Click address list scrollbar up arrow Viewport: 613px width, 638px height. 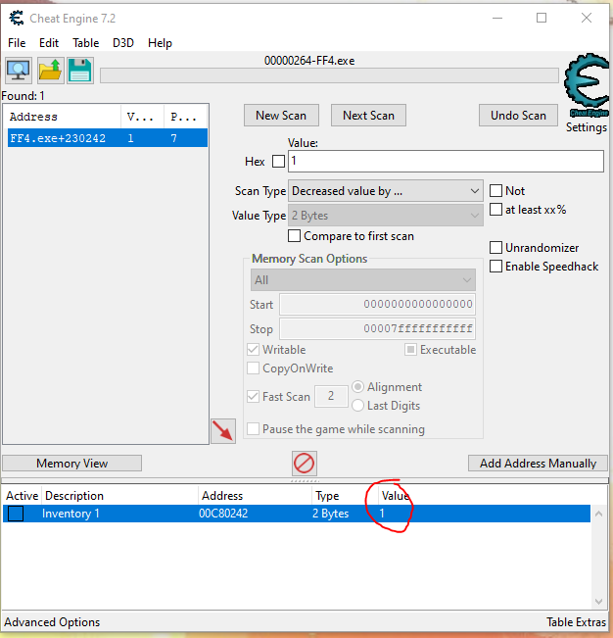point(598,514)
